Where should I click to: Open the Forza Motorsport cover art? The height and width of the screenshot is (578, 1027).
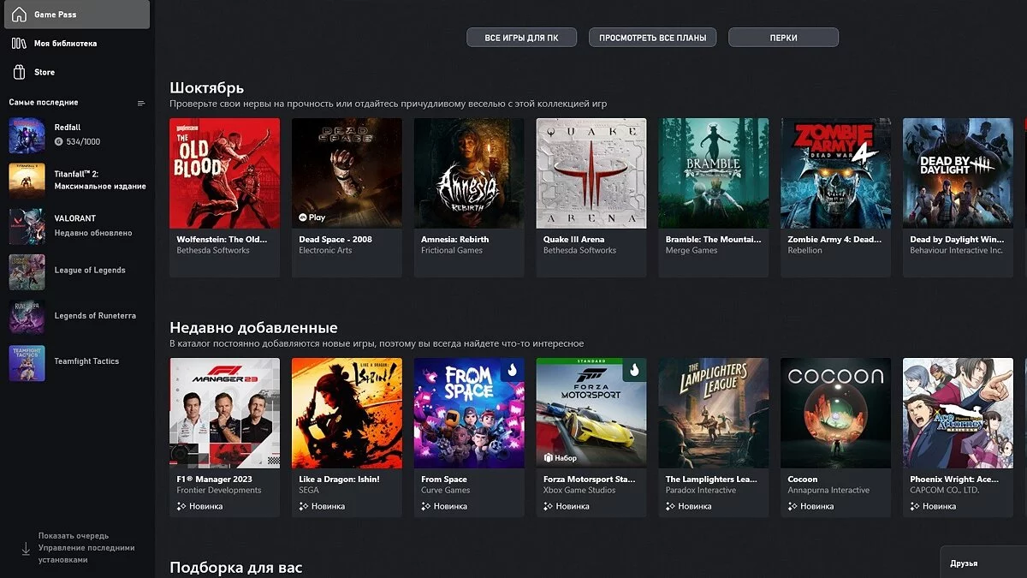(591, 413)
